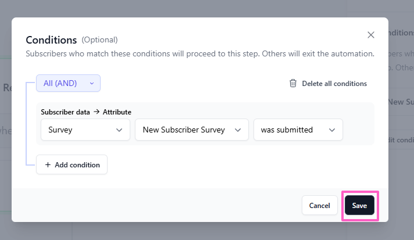
Task: Click the (Optional) label next to the heading
Action: point(99,40)
